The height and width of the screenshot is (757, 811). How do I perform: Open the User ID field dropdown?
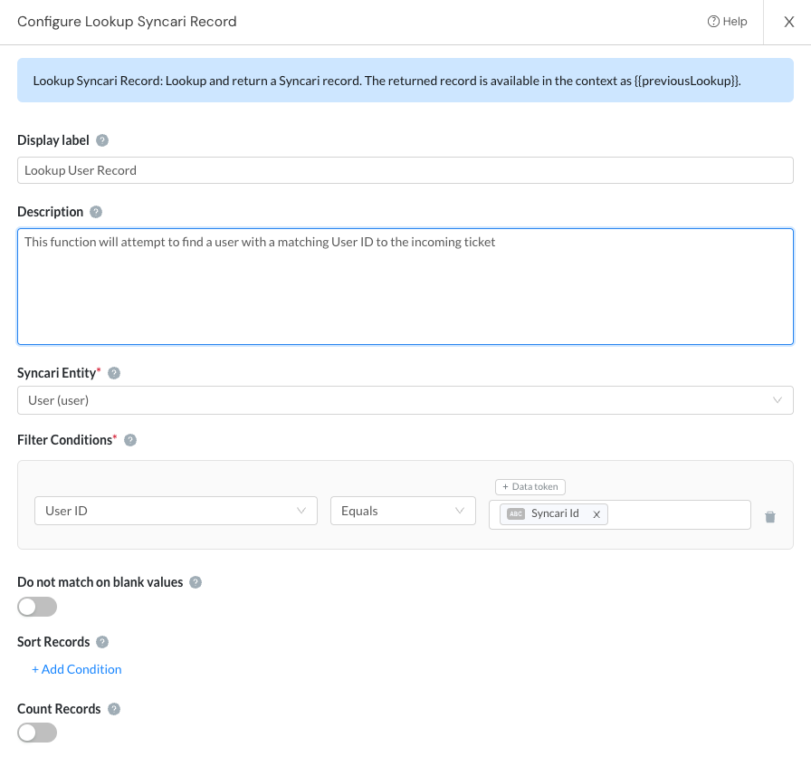tap(176, 511)
